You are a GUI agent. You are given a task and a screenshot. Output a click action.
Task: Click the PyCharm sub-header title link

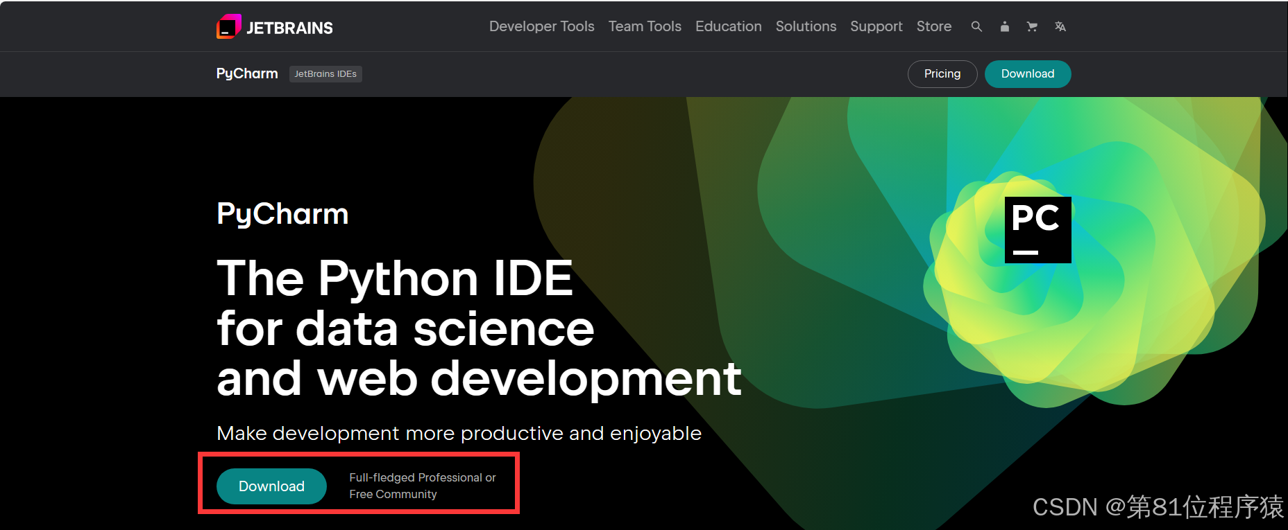click(247, 73)
